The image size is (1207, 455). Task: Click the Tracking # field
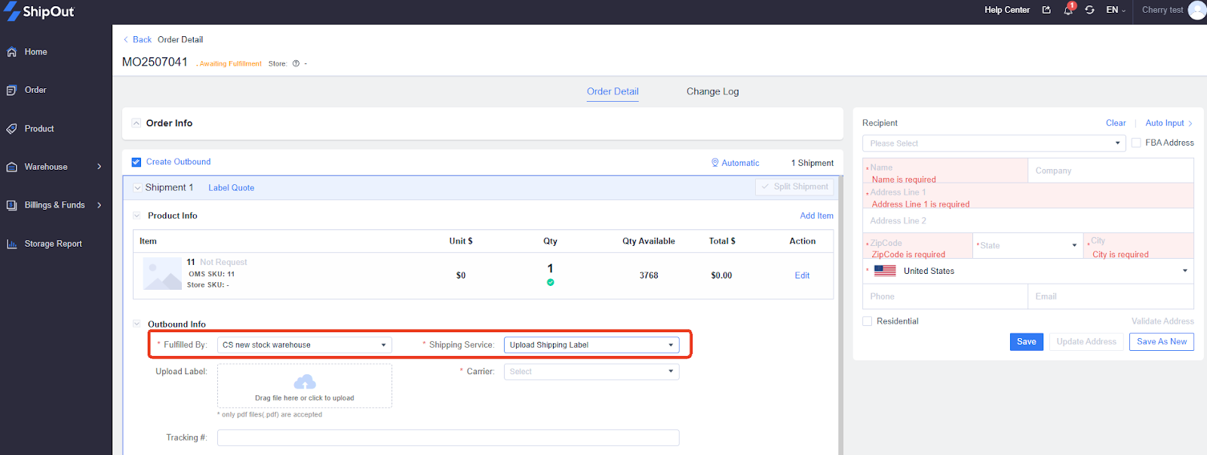coord(448,438)
